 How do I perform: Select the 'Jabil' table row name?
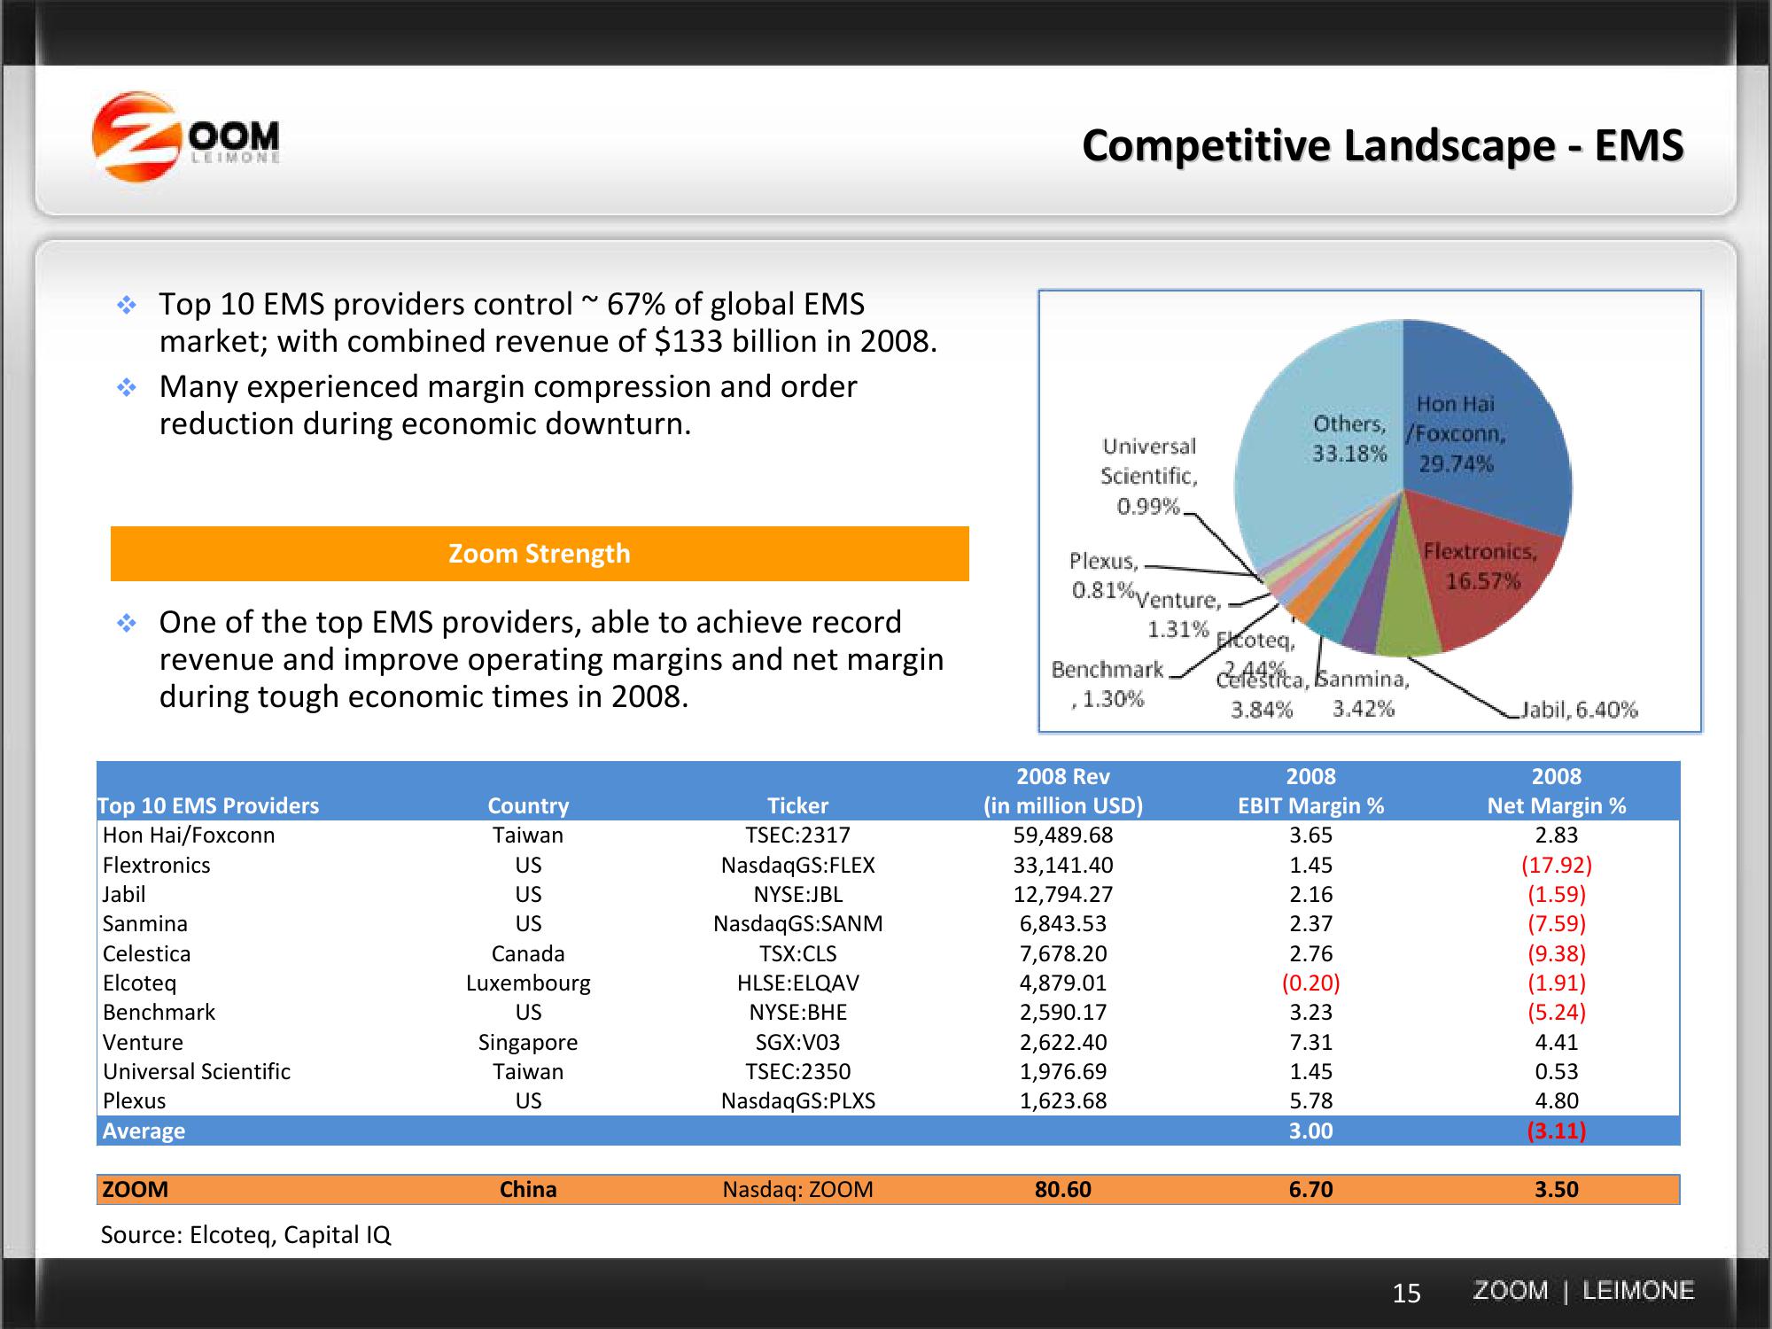click(x=123, y=895)
